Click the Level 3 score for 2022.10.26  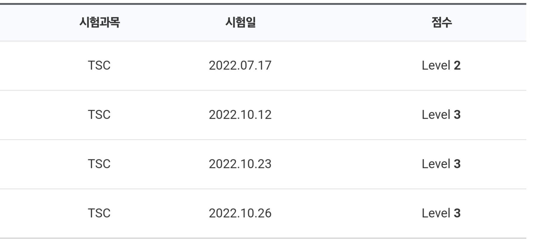coord(441,213)
